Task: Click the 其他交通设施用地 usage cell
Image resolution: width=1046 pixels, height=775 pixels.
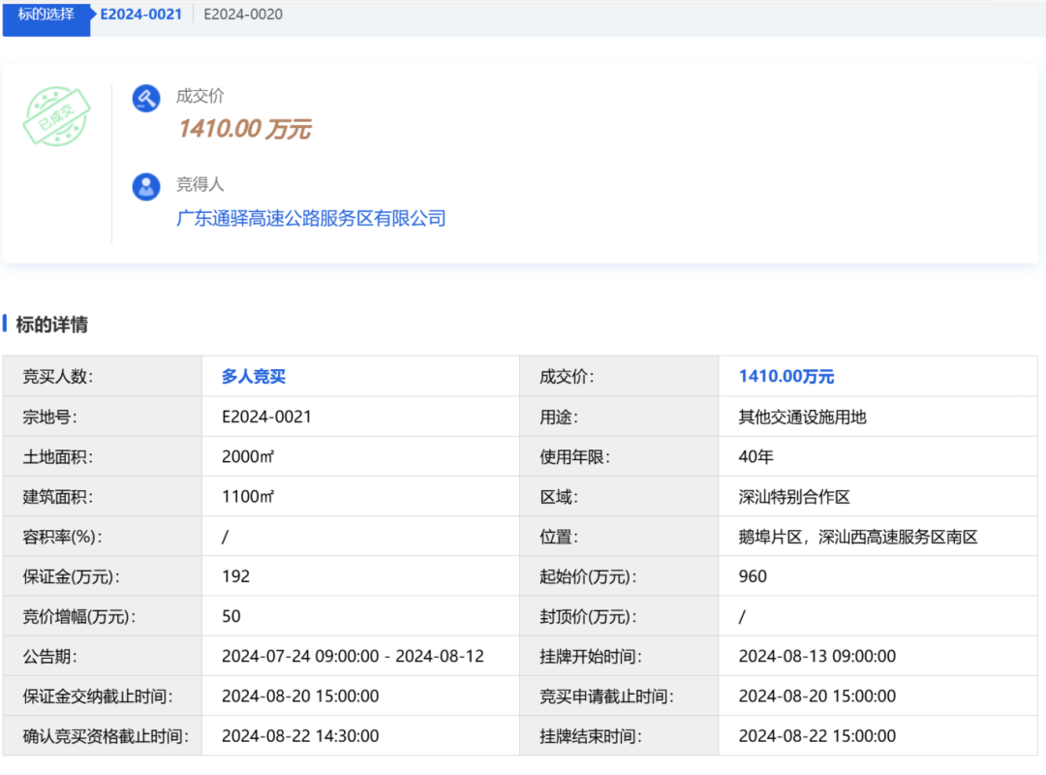Action: [802, 418]
